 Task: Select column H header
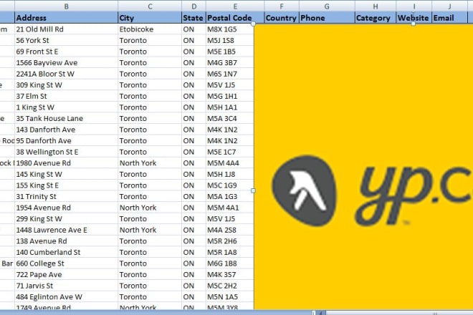pos(376,6)
